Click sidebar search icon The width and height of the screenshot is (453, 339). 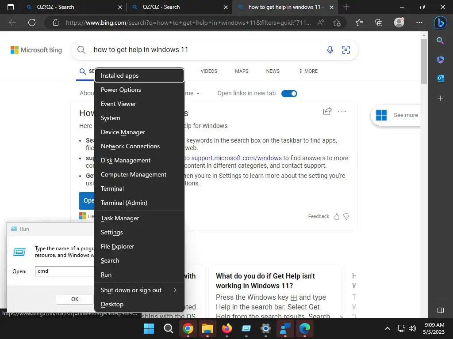point(440,41)
